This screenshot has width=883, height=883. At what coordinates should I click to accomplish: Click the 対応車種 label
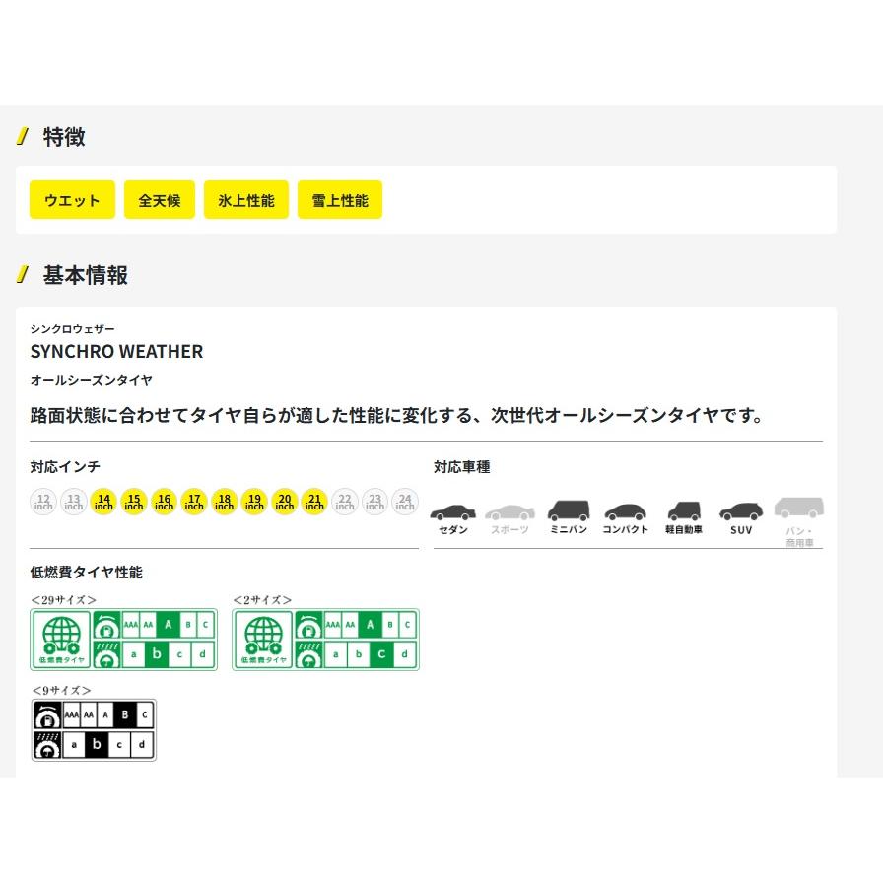click(x=462, y=467)
